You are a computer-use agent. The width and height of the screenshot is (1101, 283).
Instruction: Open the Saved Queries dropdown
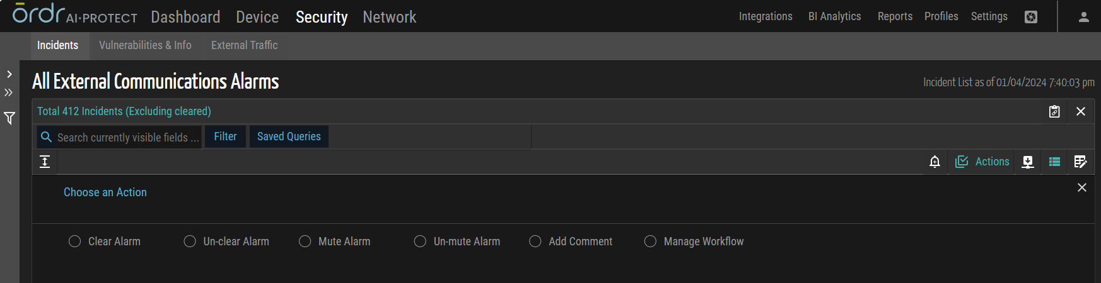(289, 136)
